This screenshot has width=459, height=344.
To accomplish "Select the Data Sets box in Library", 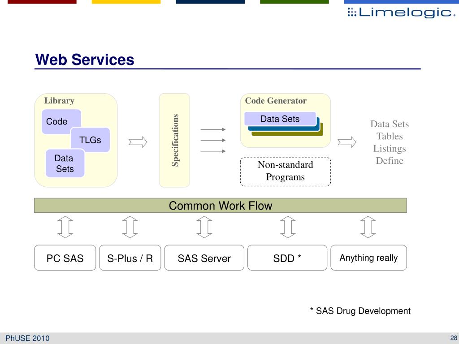I will (65, 163).
